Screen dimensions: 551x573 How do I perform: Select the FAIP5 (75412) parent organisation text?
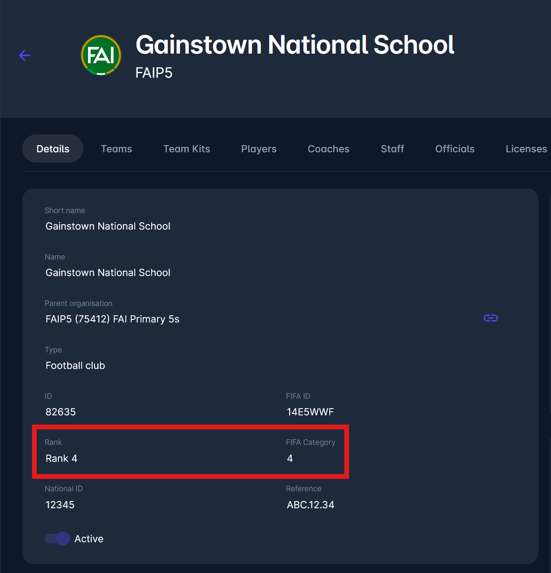(x=112, y=319)
